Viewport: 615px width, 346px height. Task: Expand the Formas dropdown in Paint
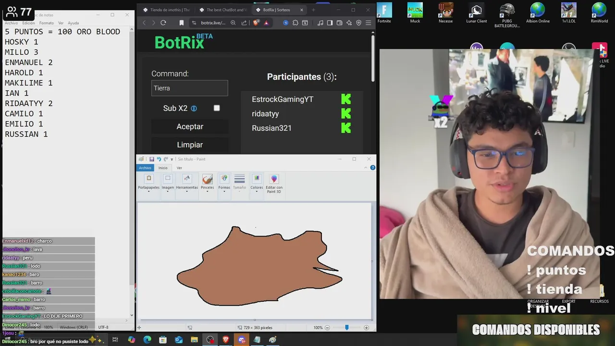pos(224,191)
